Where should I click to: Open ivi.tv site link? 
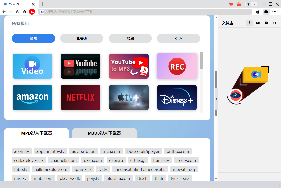pos(103,169)
